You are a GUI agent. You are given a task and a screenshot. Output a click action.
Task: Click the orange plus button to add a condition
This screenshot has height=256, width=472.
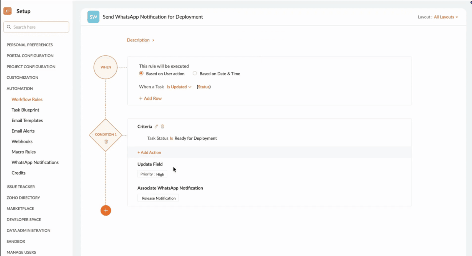(x=106, y=210)
